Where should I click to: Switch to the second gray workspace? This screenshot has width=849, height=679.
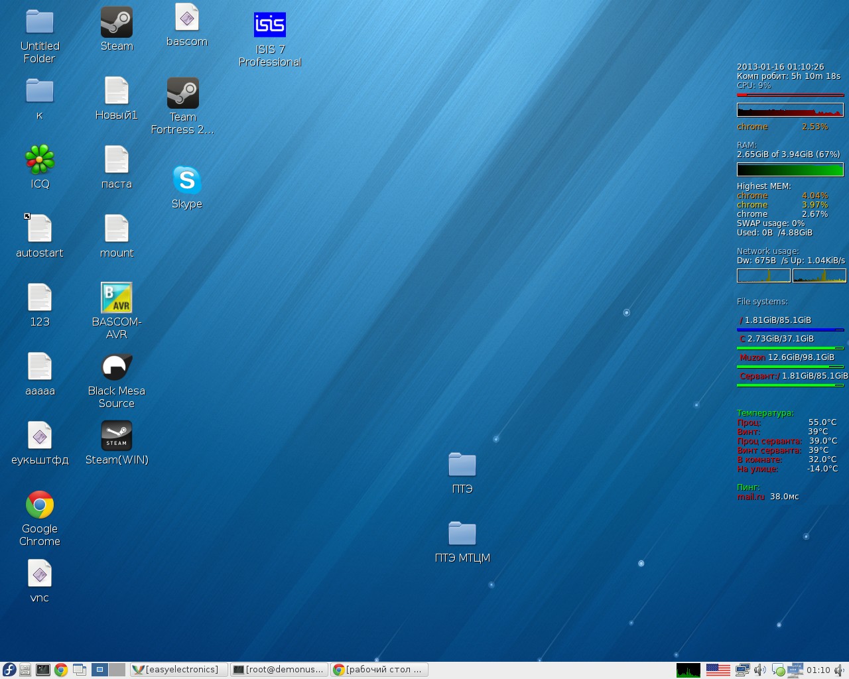click(117, 670)
